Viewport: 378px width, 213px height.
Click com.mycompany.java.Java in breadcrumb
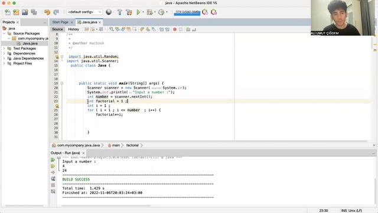pos(79,146)
